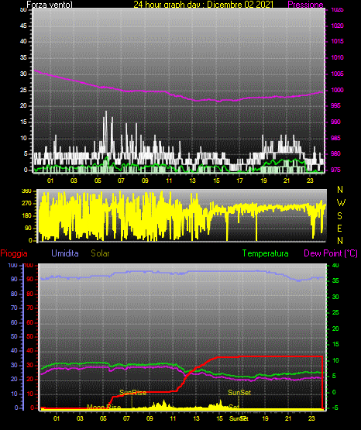
Task: Click the red '70' rain axis value
Action: point(29,308)
